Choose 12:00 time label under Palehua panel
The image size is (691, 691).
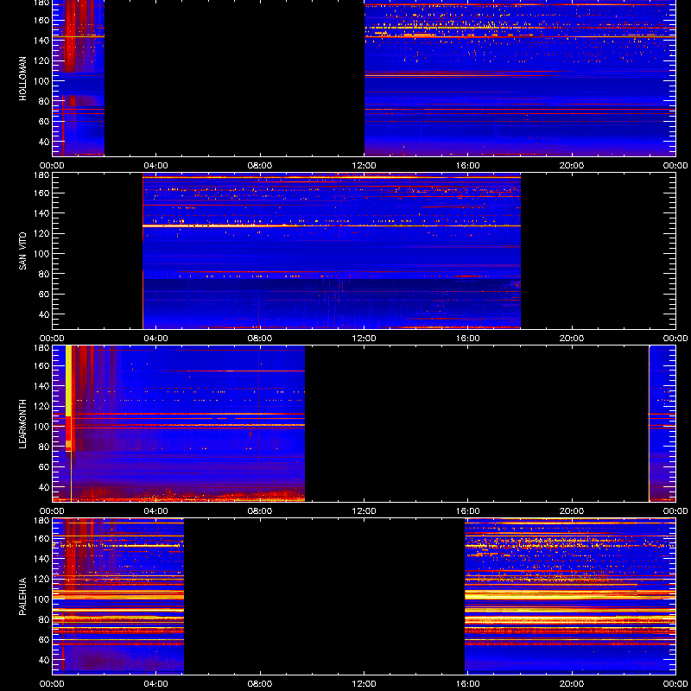click(x=364, y=684)
